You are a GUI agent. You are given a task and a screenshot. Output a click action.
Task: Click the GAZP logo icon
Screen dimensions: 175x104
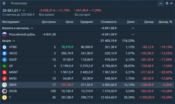tap(4, 60)
